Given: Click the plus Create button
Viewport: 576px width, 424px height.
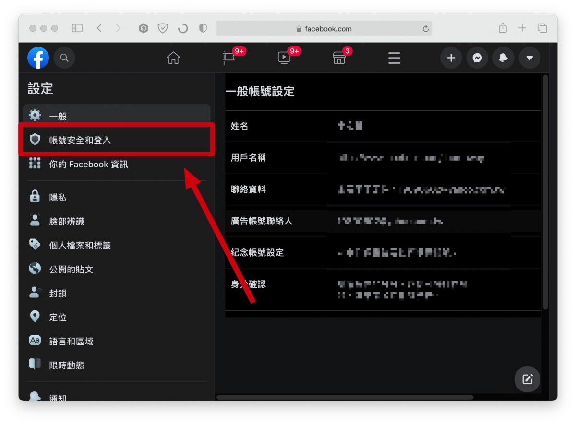Looking at the screenshot, I should point(451,58).
